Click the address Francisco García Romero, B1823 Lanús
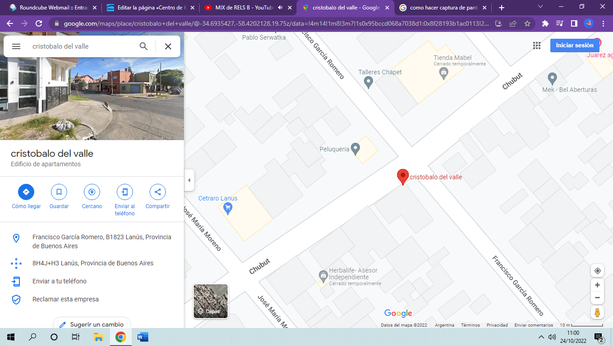613x346 pixels. (x=92, y=241)
